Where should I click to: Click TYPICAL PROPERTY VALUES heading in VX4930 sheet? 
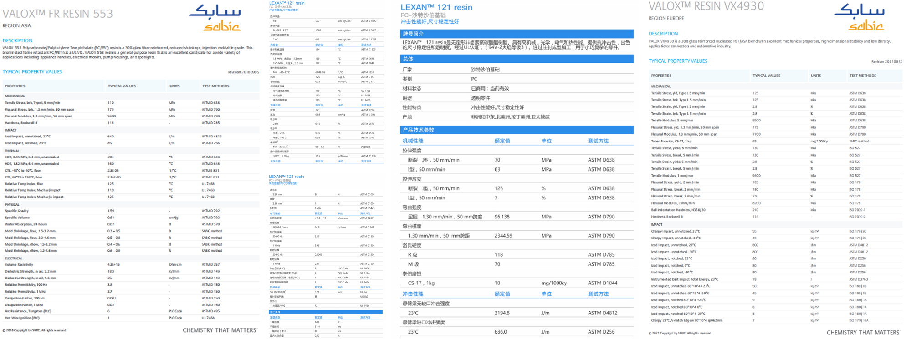tap(678, 61)
